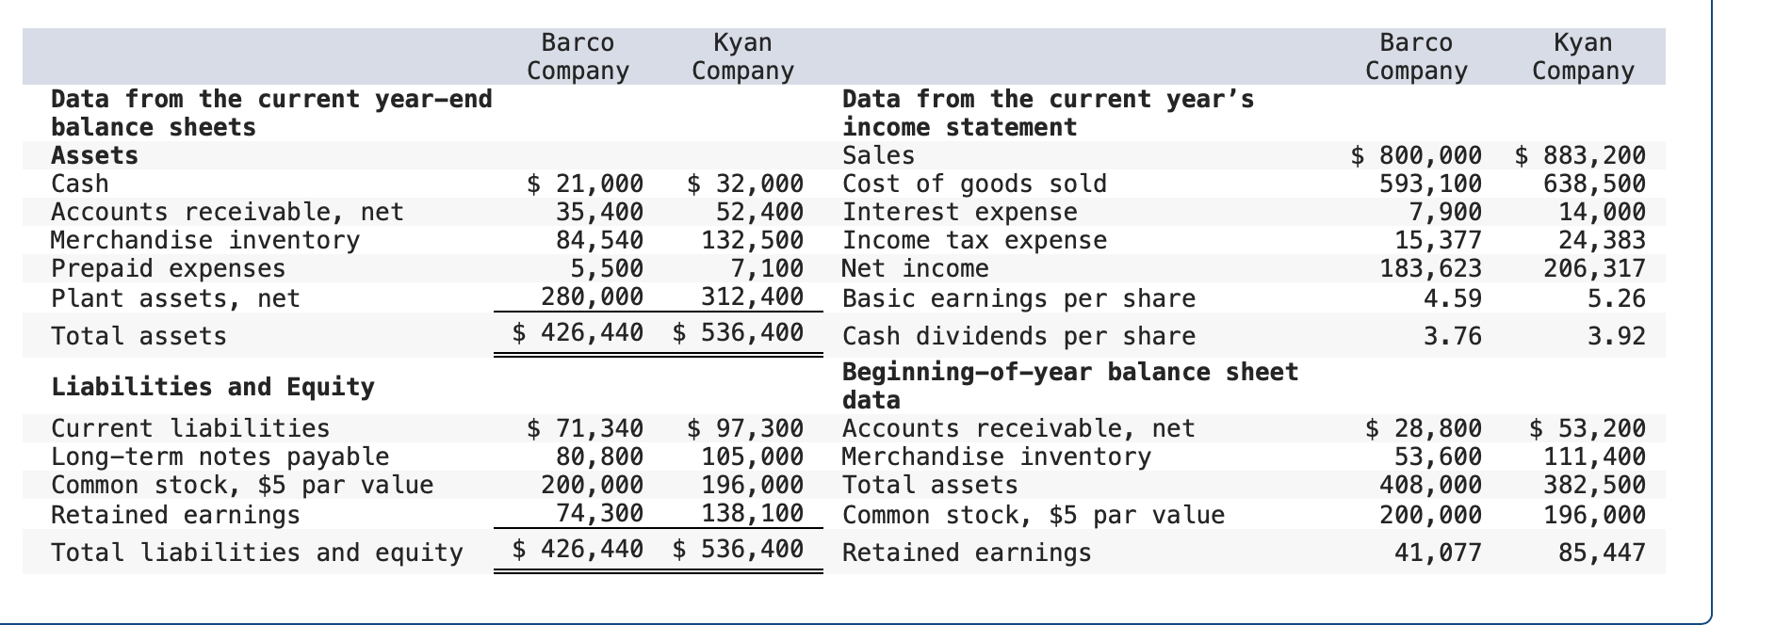This screenshot has width=1775, height=625.
Task: Select Barco plant assets 280,000
Action: pos(592,297)
